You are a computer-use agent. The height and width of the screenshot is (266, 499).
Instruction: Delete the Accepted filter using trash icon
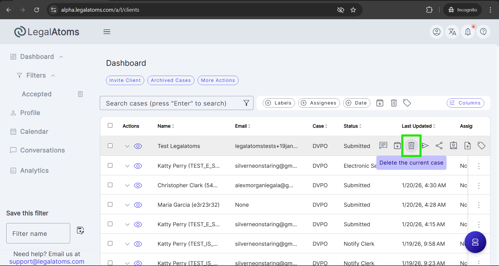80,94
